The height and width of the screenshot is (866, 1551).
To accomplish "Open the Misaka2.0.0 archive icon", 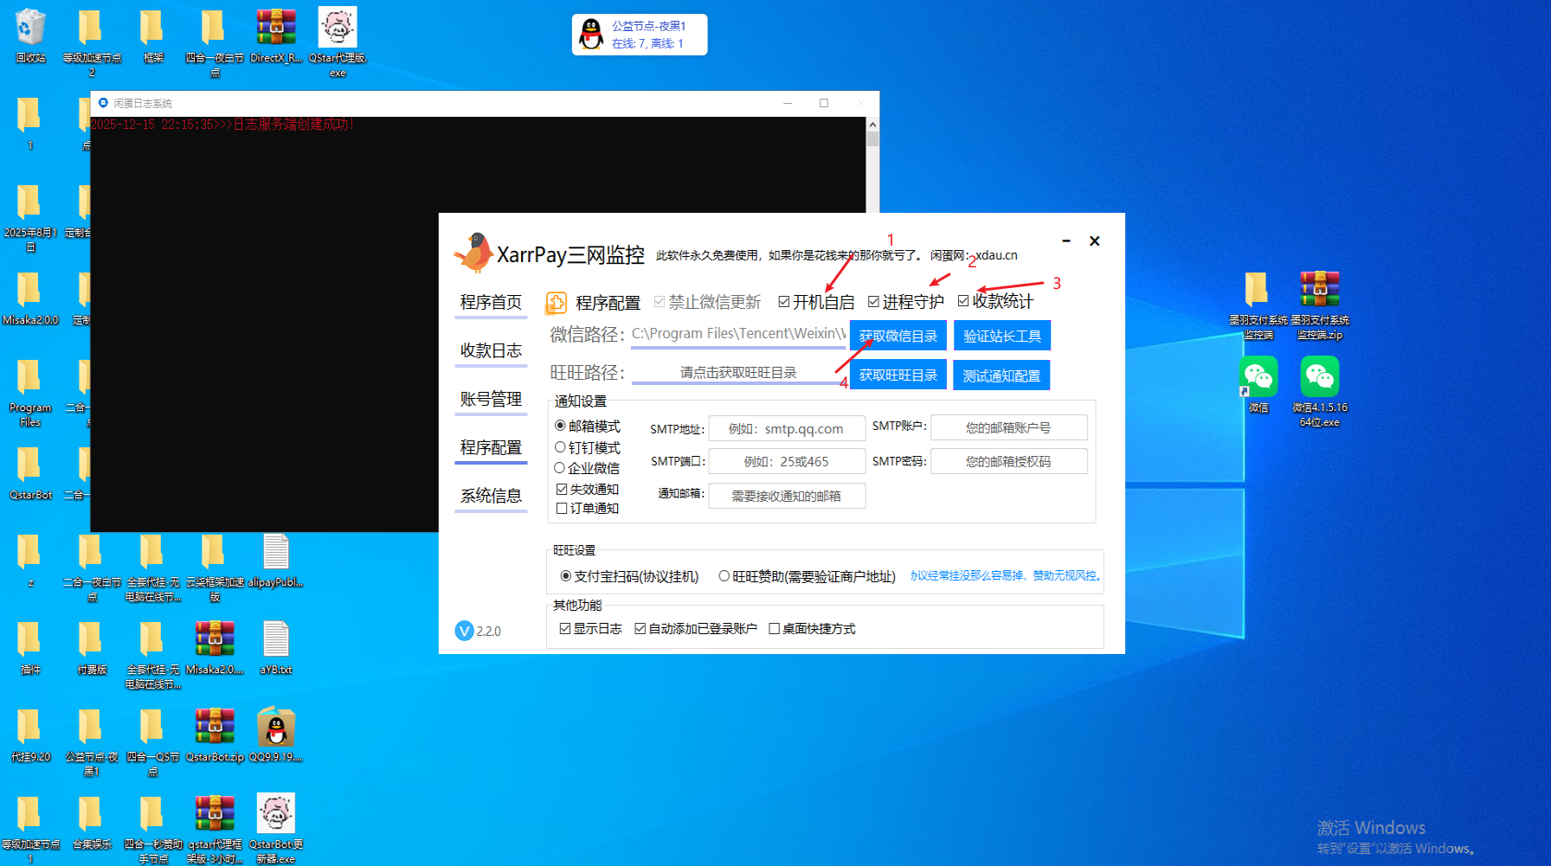I will [215, 638].
